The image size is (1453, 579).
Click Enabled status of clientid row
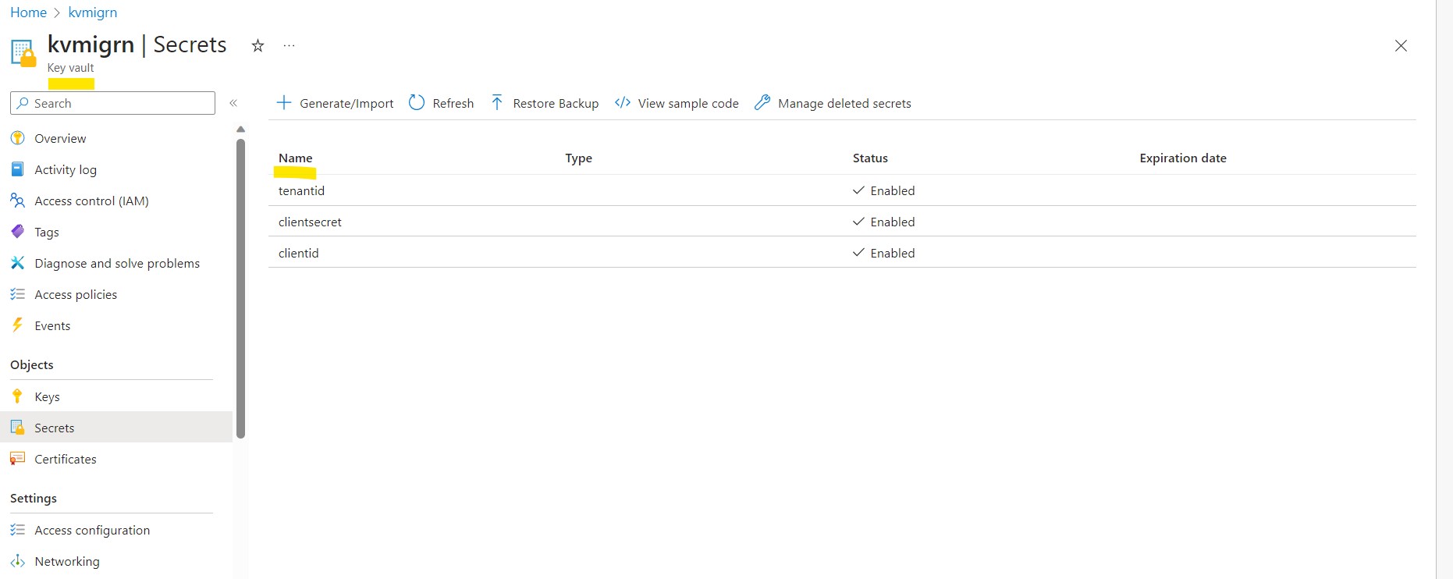884,253
